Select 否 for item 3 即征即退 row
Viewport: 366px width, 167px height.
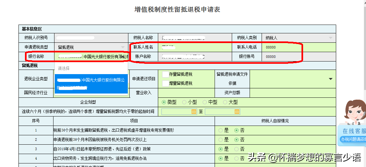[237, 149]
